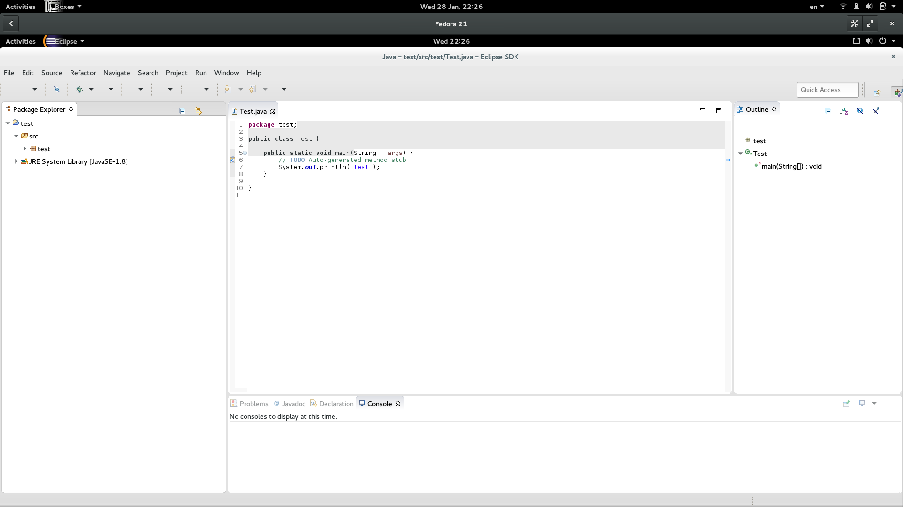Expand JRE System Library node
903x507 pixels.
click(16, 161)
